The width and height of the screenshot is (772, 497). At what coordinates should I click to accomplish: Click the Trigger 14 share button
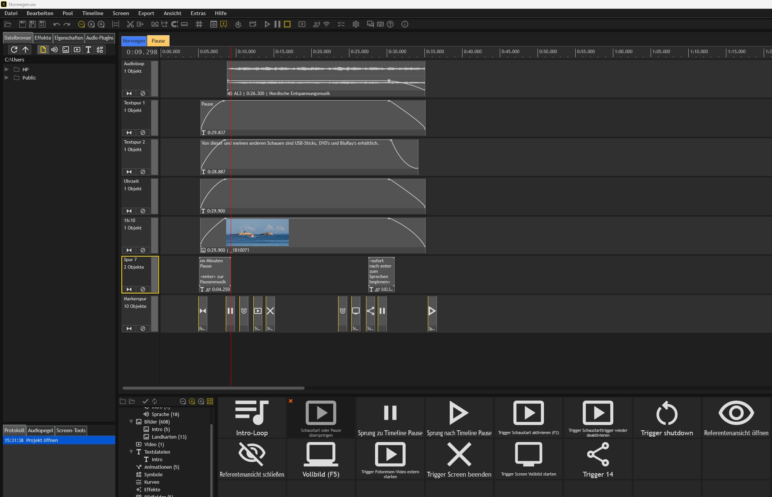[598, 459]
